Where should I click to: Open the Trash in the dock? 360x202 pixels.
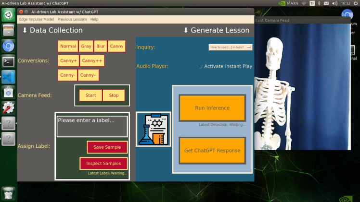(8, 193)
